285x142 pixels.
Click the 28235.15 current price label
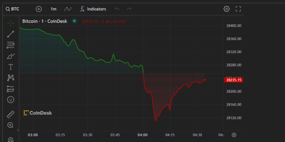(234, 80)
